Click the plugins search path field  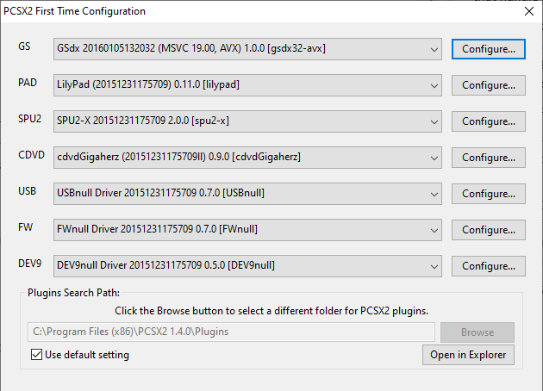231,332
